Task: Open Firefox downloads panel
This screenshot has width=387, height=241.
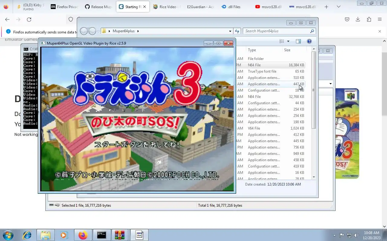Action: tap(358, 19)
